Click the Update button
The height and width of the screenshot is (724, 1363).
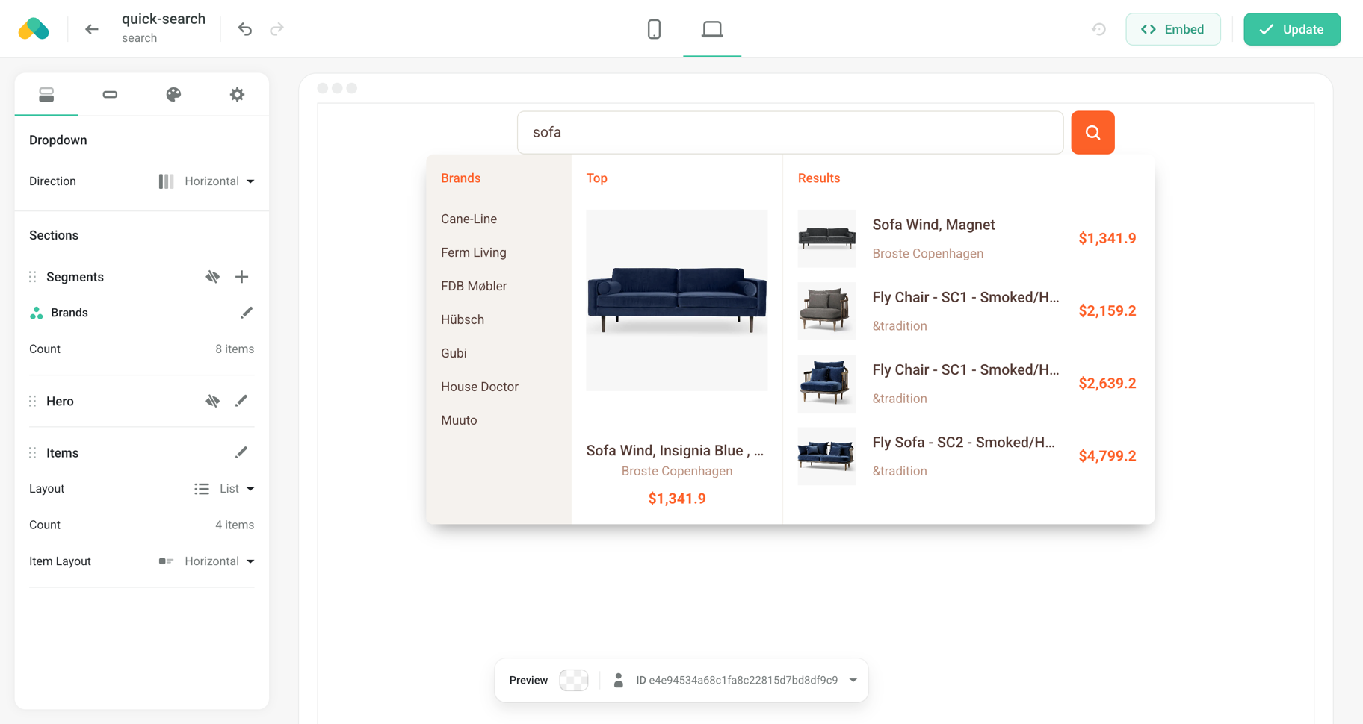click(1292, 29)
